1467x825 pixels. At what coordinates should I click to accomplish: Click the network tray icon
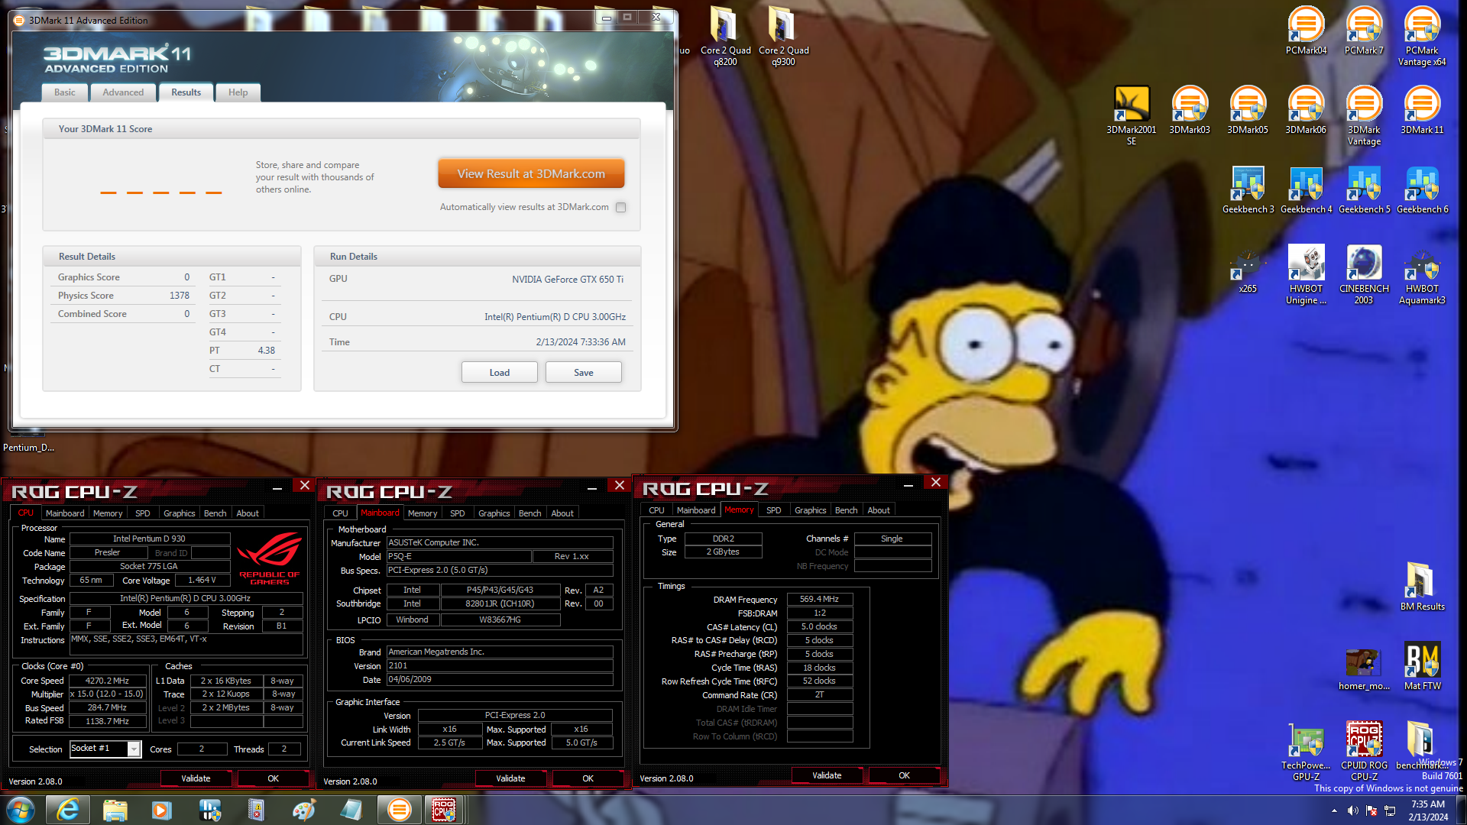point(1390,810)
